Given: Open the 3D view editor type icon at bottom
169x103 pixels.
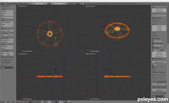Looking at the screenshot, I should [2, 102].
